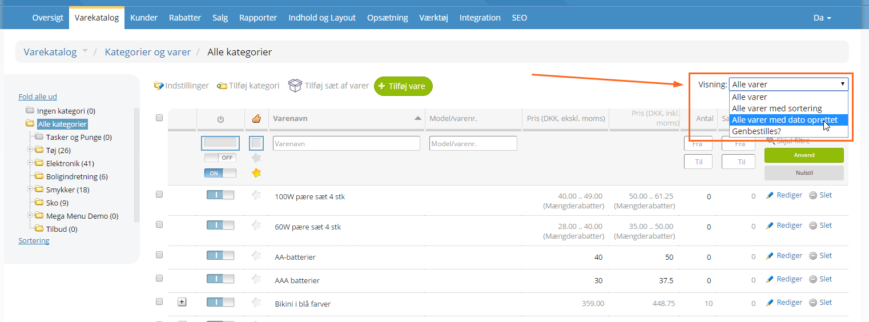Click the Fold alle ud link
The height and width of the screenshot is (322, 869).
click(38, 97)
